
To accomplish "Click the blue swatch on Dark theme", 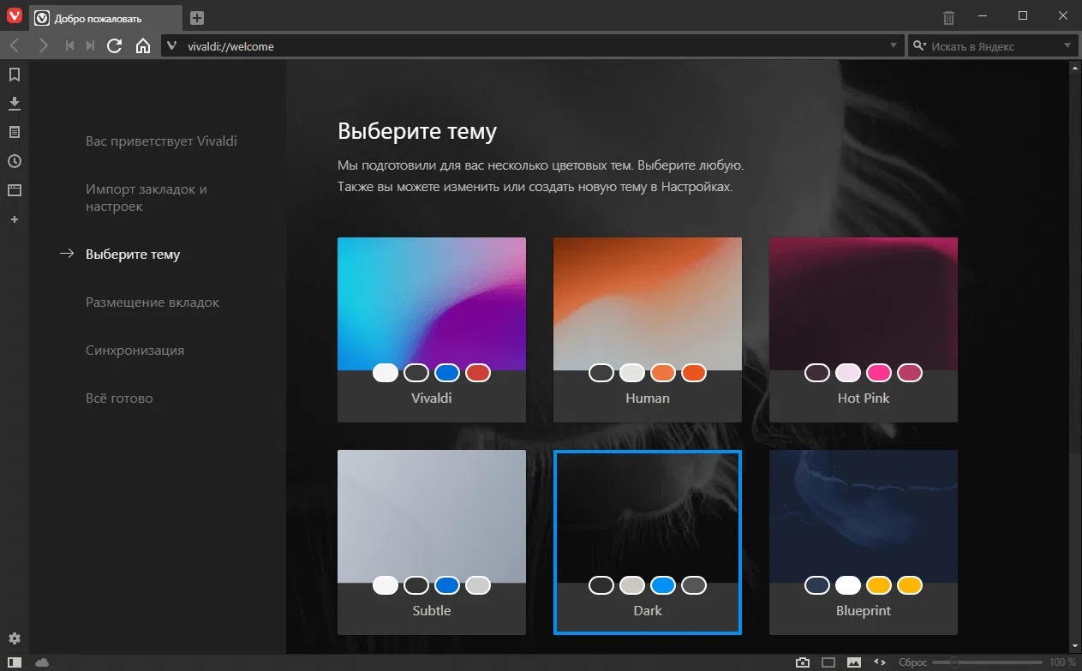I will (x=663, y=585).
